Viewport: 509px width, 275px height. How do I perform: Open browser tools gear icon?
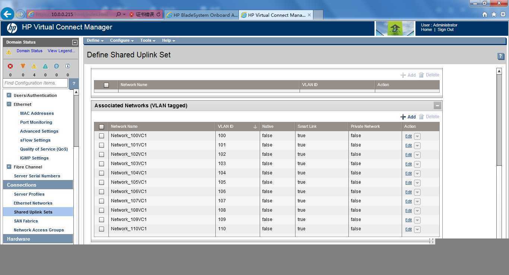point(503,15)
